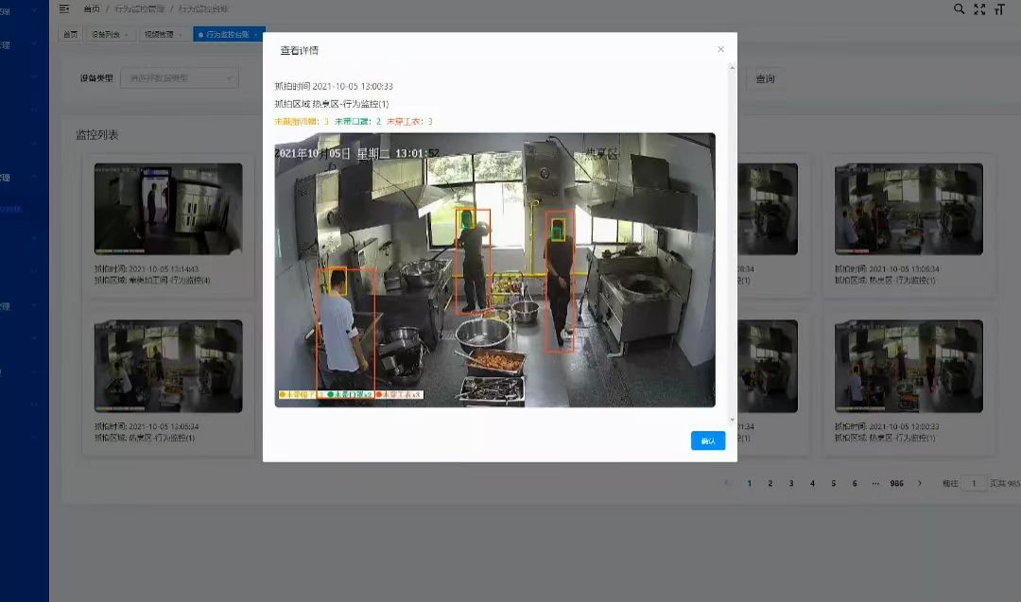Image resolution: width=1021 pixels, height=602 pixels.
Task: Click the 查询 button
Action: click(x=765, y=78)
